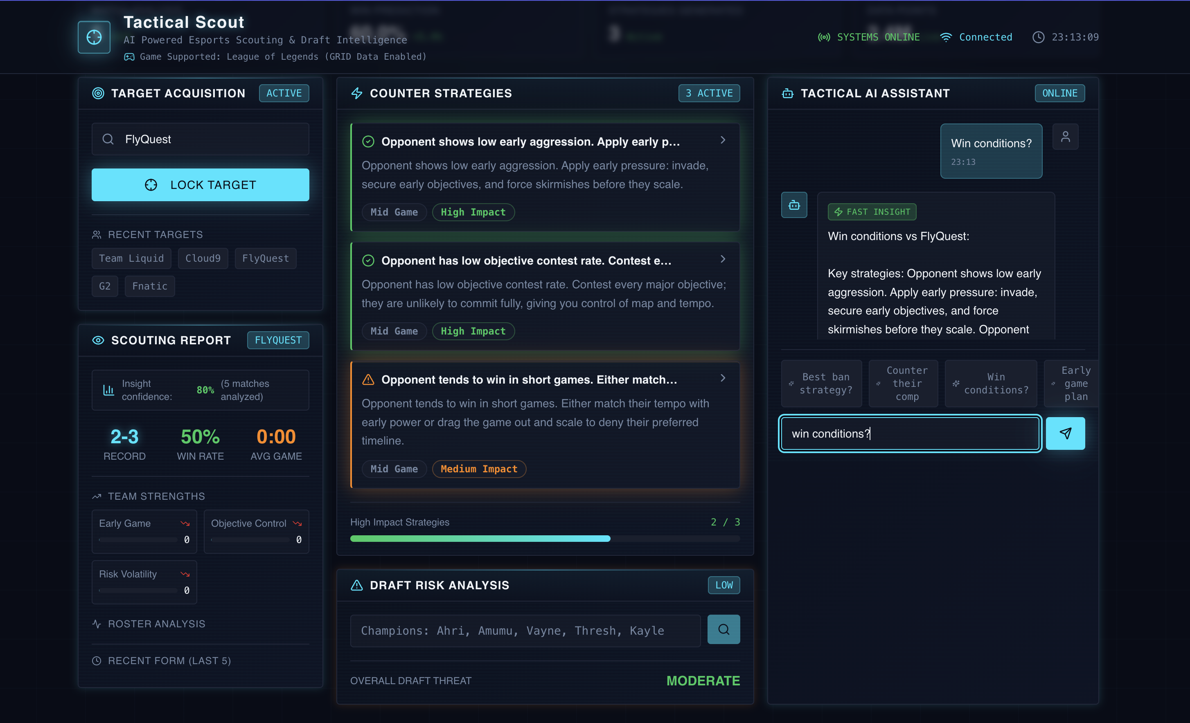Click the Tactical Scout crosshair logo

click(94, 37)
